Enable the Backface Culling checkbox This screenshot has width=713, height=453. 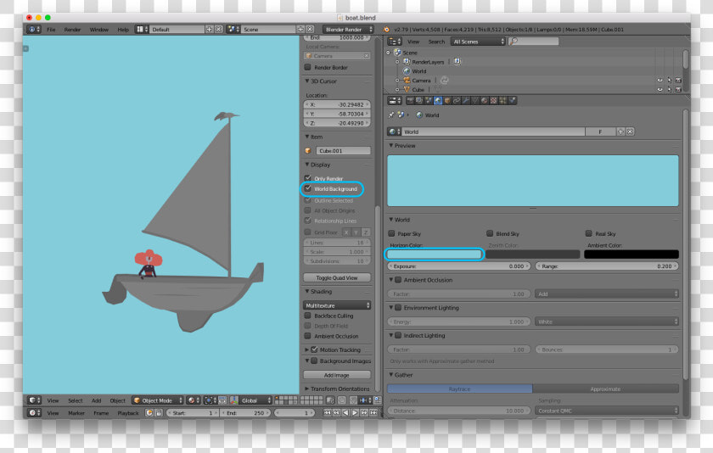point(308,316)
